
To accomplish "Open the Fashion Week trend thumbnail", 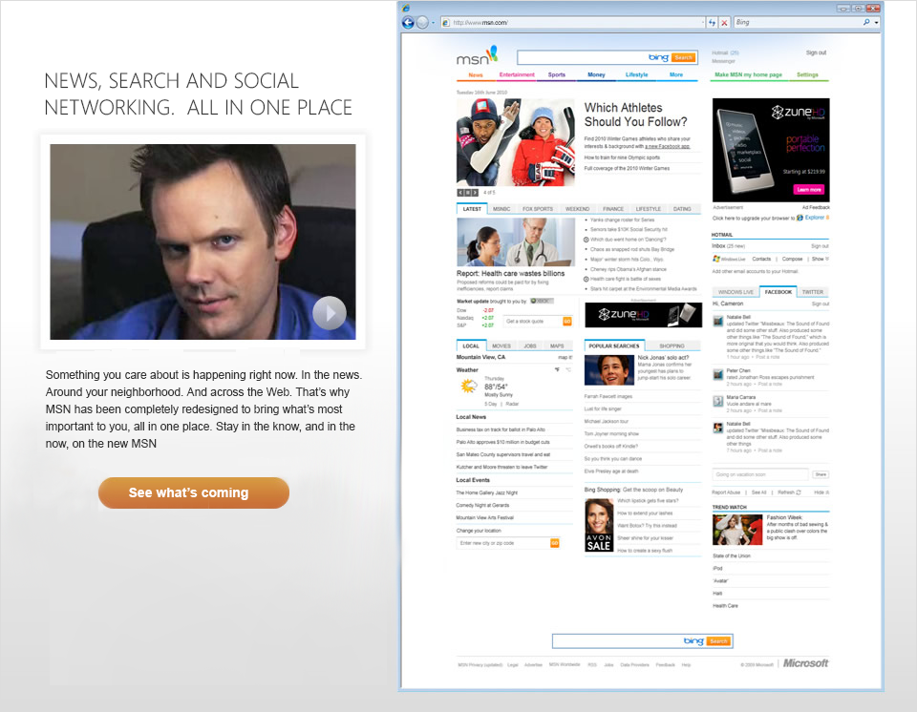I will (x=736, y=530).
